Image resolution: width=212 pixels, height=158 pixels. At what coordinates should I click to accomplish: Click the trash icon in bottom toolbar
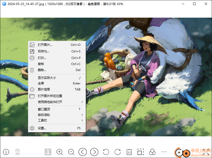click(129, 152)
